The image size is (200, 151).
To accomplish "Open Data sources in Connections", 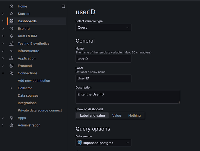I will [x=28, y=95].
